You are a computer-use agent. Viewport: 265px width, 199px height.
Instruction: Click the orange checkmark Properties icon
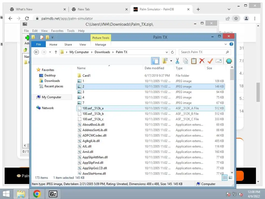[210, 61]
